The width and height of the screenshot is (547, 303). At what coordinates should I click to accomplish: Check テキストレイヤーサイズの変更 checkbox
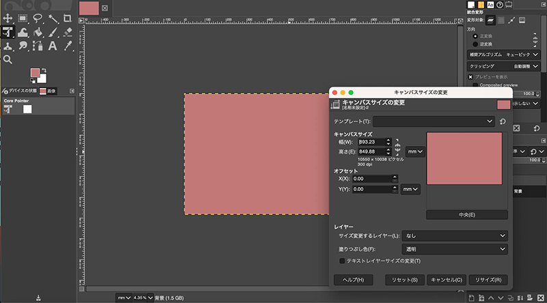pyautogui.click(x=343, y=261)
